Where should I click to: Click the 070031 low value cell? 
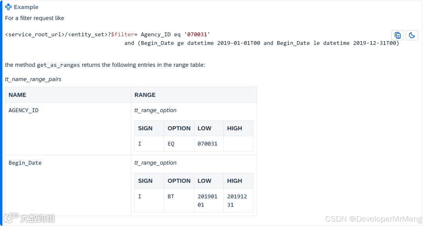(208, 143)
